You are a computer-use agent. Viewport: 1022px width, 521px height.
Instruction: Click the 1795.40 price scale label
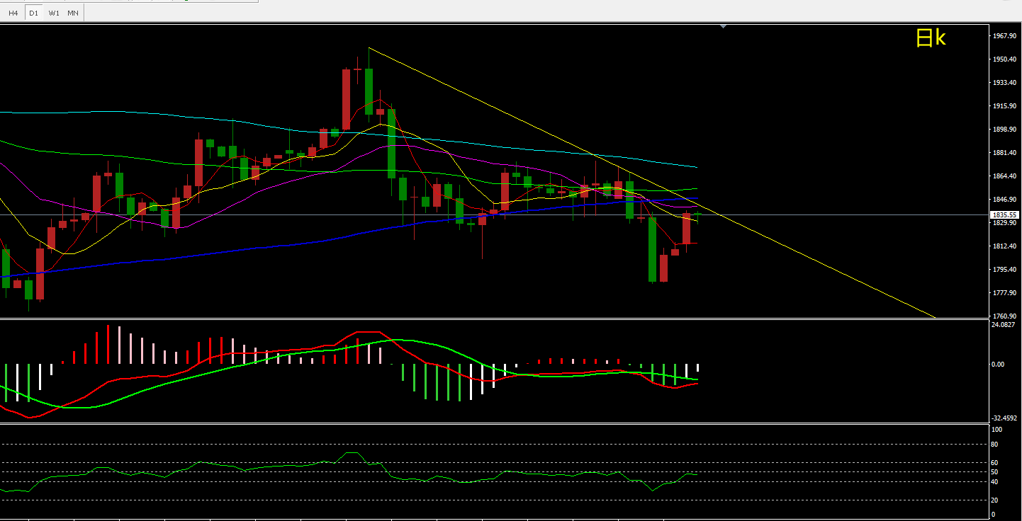tap(1006, 270)
